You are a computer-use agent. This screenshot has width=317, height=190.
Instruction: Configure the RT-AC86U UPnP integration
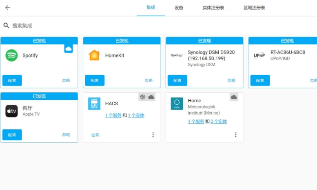(260, 80)
